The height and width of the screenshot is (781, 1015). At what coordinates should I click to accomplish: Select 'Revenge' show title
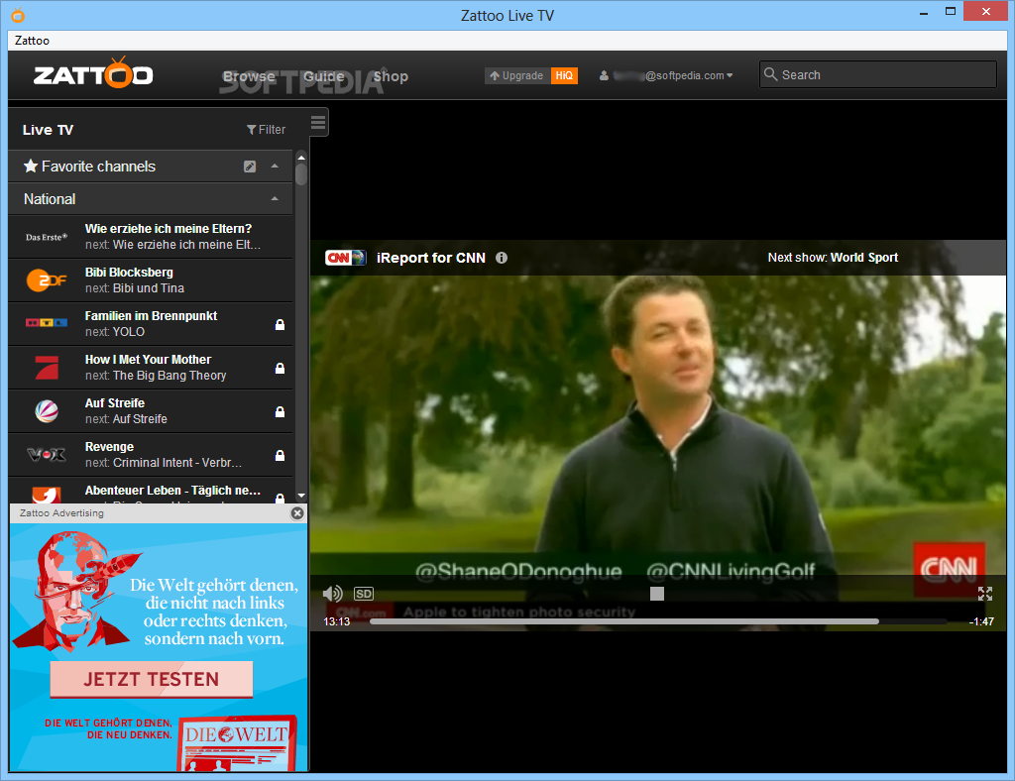109,446
